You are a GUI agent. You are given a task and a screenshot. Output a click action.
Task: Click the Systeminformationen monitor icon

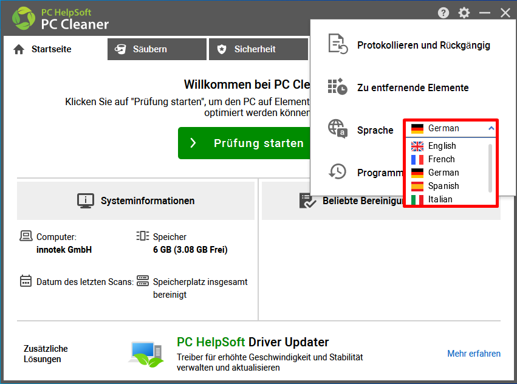86,201
